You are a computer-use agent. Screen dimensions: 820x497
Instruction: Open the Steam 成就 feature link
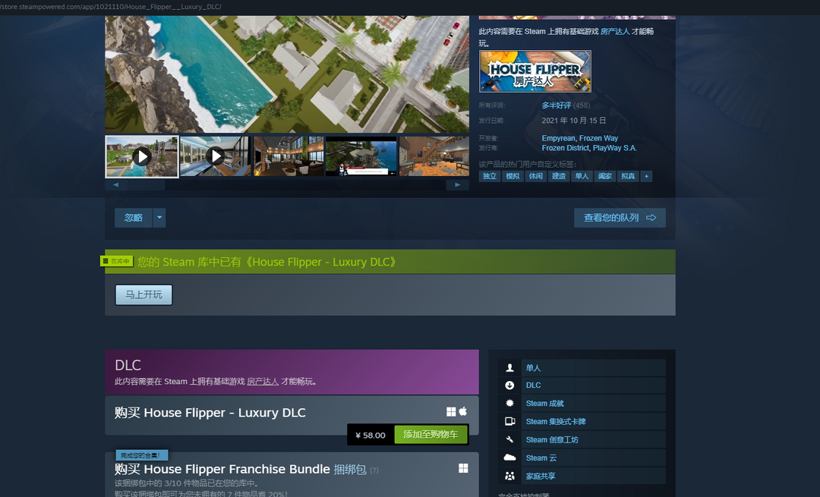[x=545, y=404]
